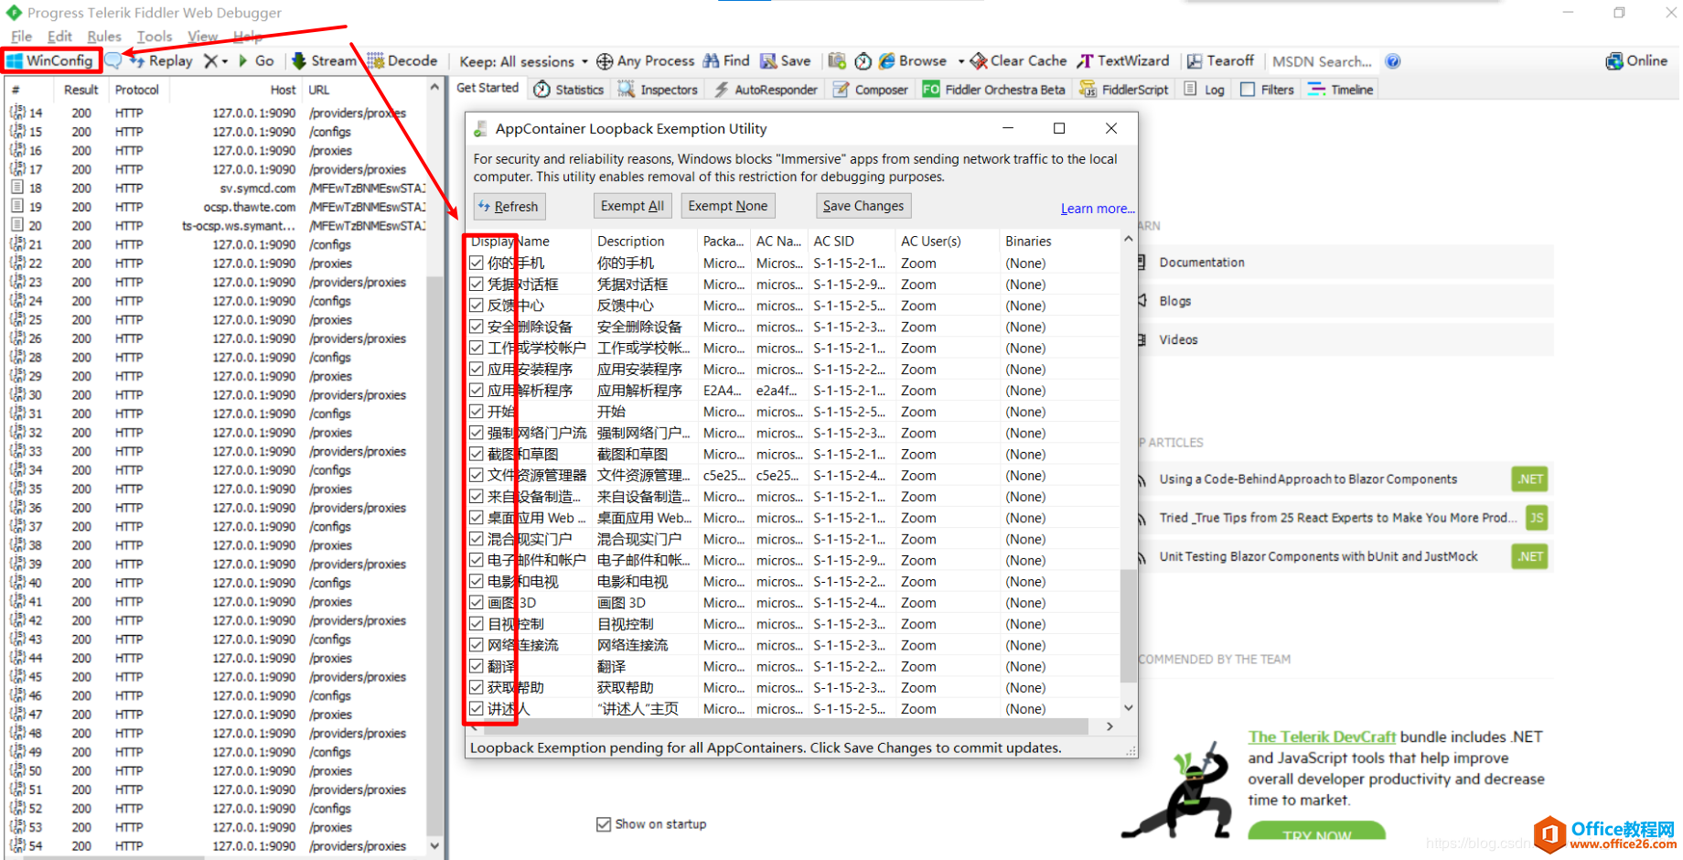This screenshot has width=1683, height=860.
Task: Open the WinConfig tool
Action: tap(50, 60)
